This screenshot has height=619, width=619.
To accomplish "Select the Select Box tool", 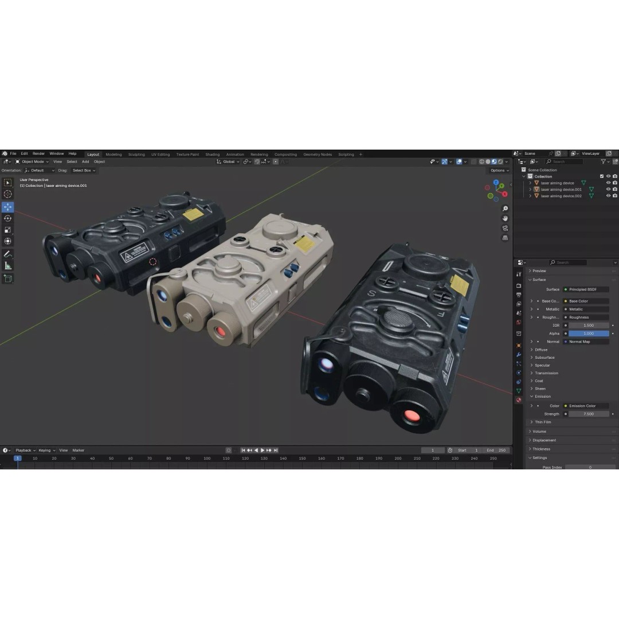I will click(7, 183).
